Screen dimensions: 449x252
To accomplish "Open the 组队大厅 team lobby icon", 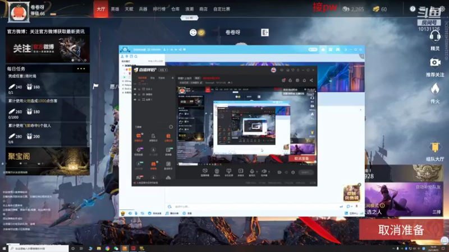I will [x=435, y=147].
